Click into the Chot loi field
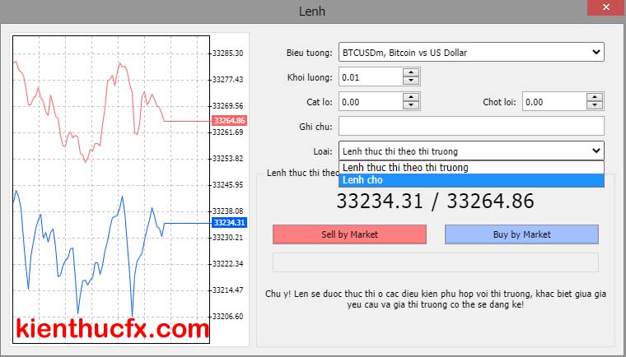The height and width of the screenshot is (357, 626). (554, 102)
